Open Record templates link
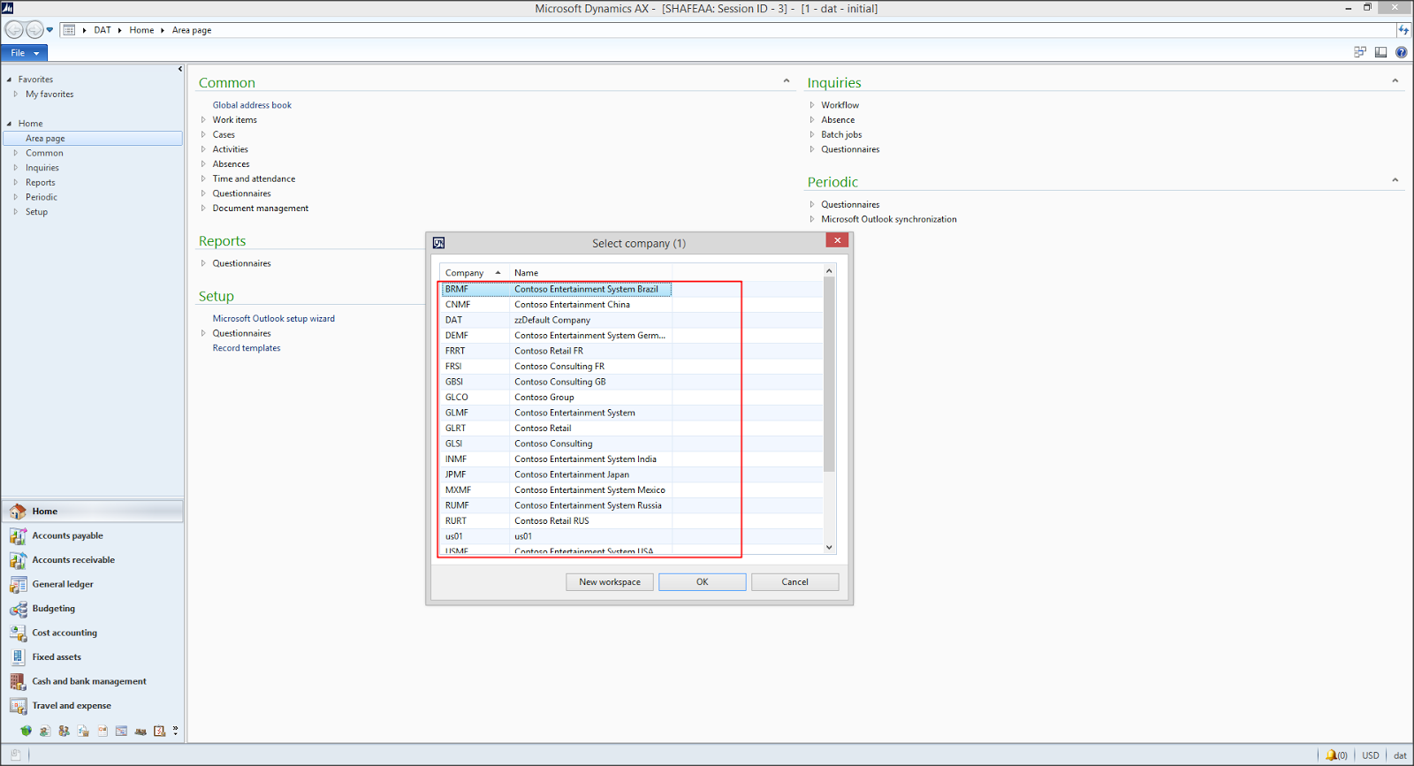This screenshot has height=766, width=1414. (x=247, y=348)
